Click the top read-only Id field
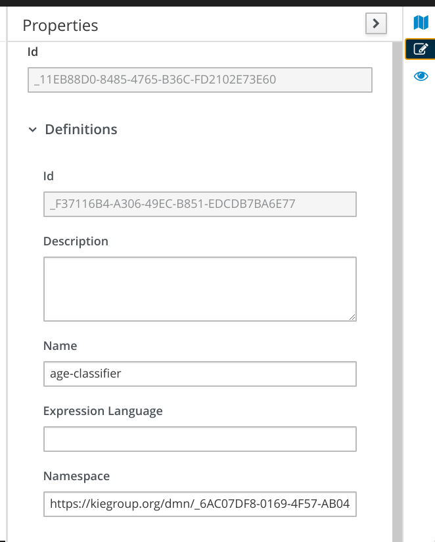This screenshot has width=435, height=542. click(200, 80)
